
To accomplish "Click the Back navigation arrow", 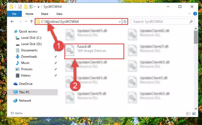I will [x=12, y=21].
